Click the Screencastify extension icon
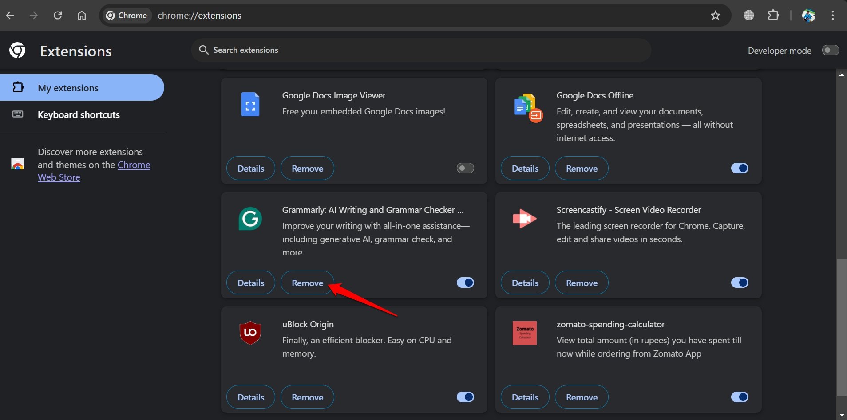The height and width of the screenshot is (420, 847). click(x=525, y=219)
